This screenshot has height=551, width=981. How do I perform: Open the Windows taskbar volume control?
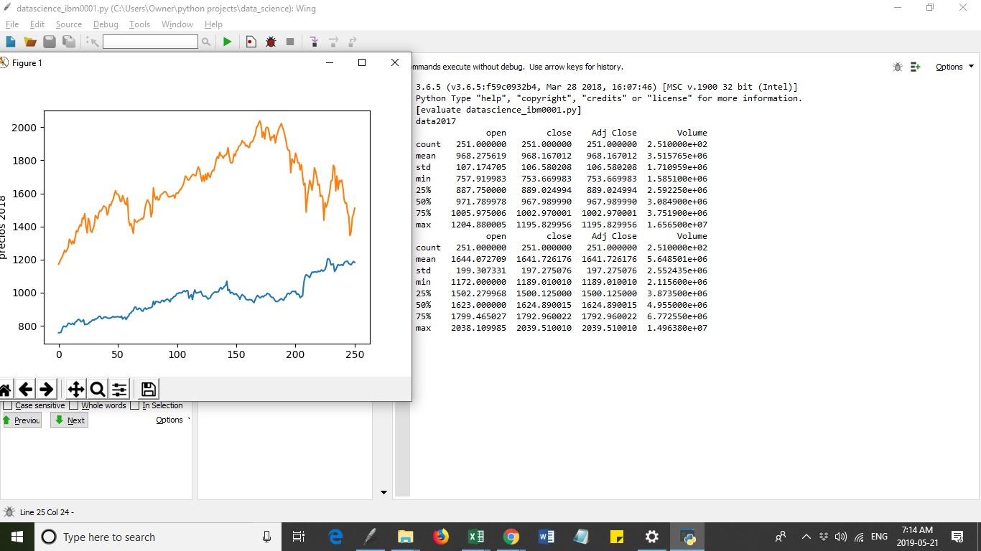(841, 536)
